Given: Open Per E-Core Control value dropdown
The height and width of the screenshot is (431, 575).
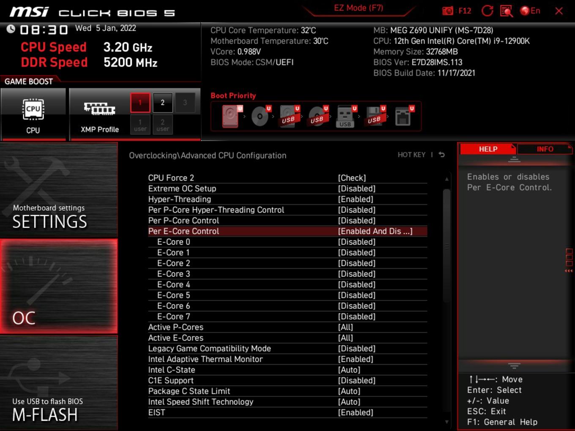Looking at the screenshot, I should 375,231.
